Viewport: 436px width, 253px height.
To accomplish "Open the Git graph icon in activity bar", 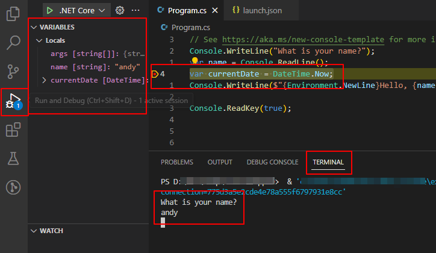I will tap(13, 187).
